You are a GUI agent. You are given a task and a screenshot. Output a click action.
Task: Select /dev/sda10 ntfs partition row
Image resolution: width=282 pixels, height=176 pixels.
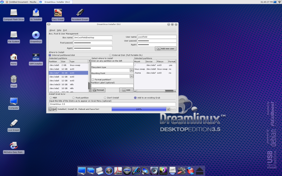pos(68,84)
